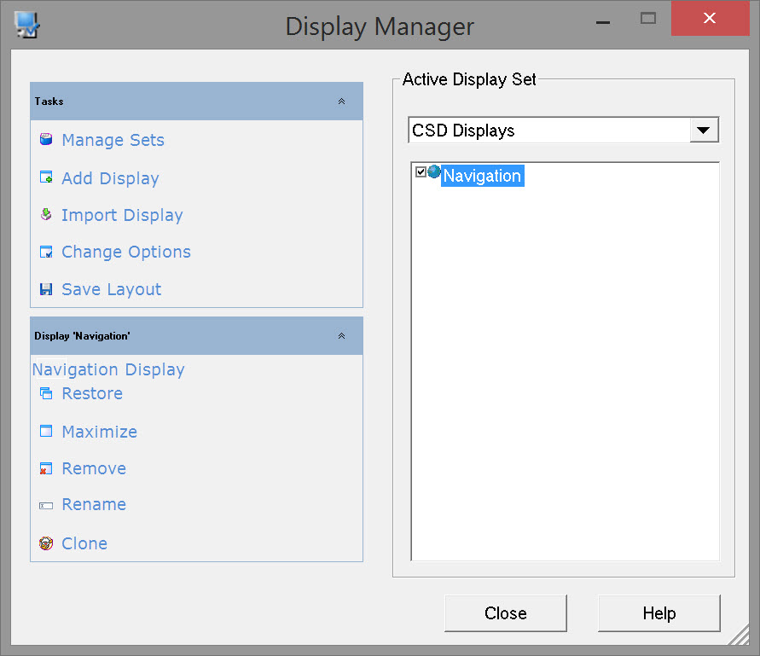Click the Display Manager title bar app icon
This screenshot has height=656, width=760.
[27, 26]
